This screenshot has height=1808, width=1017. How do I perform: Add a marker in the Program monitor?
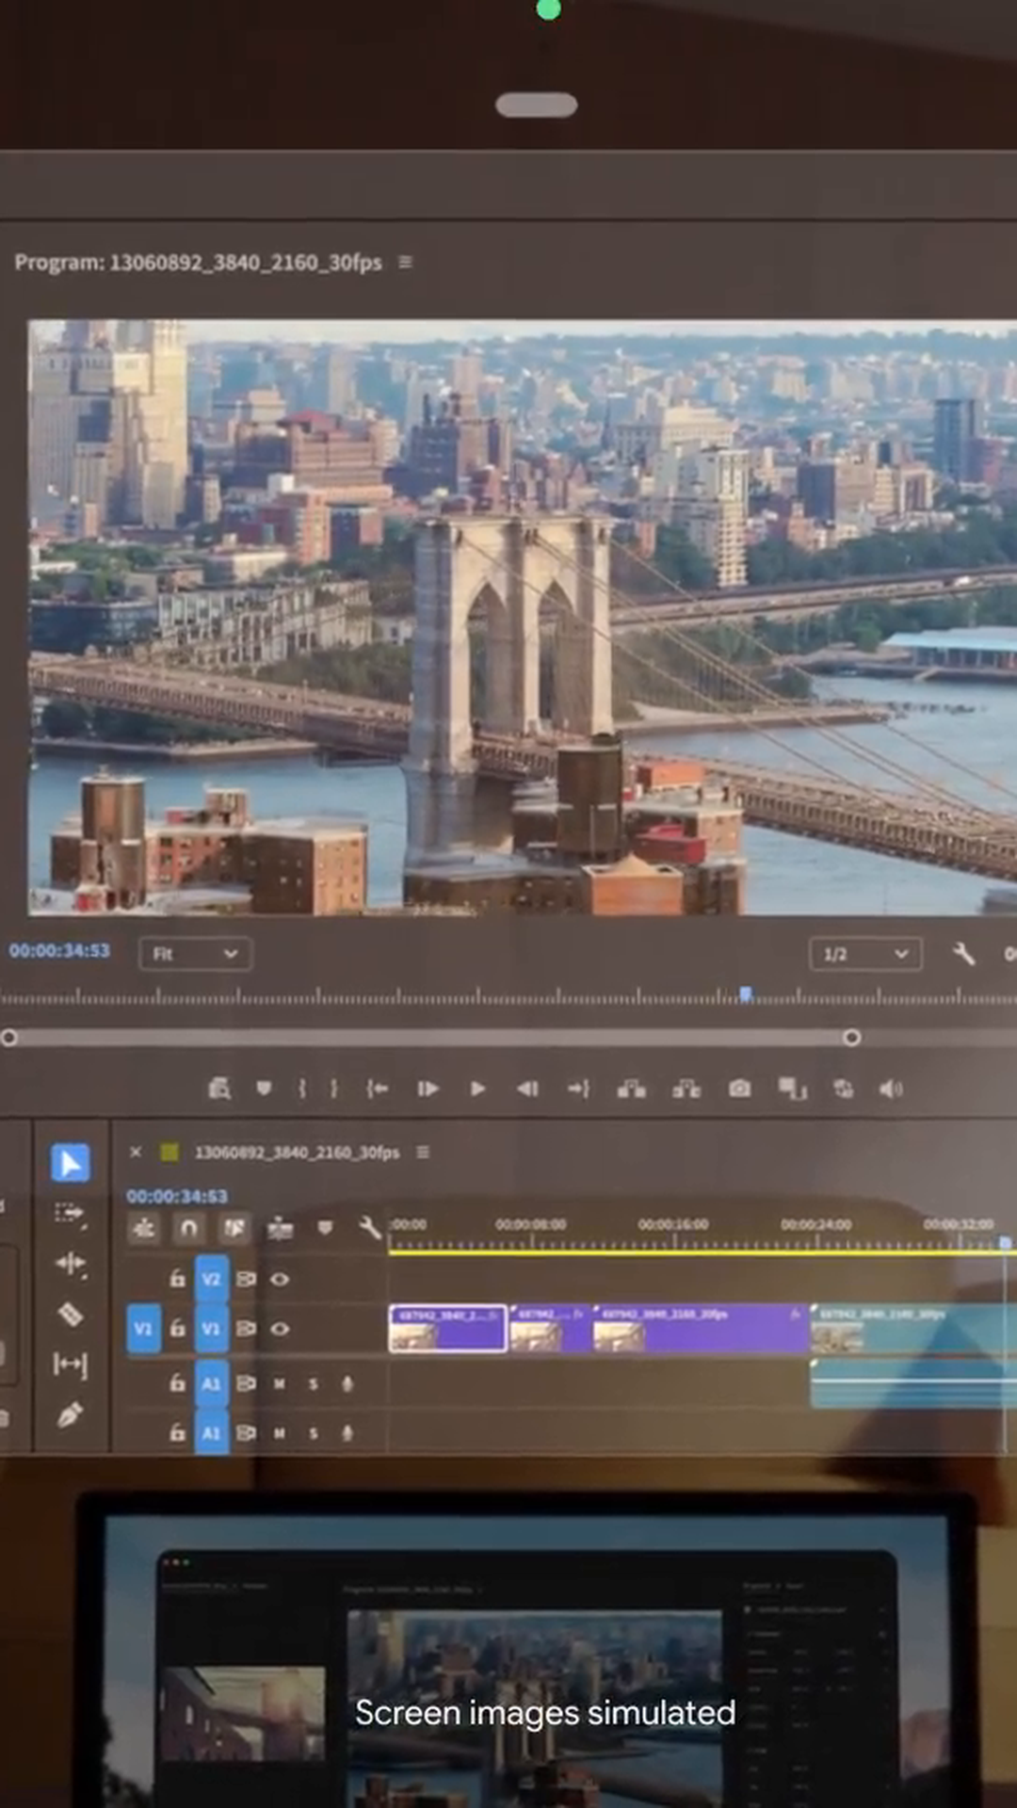click(264, 1089)
